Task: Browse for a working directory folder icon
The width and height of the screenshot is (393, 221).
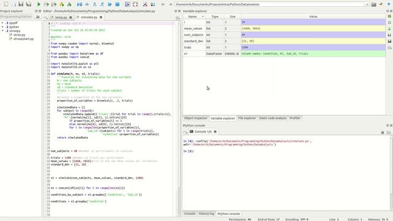Action: [x=374, y=4]
